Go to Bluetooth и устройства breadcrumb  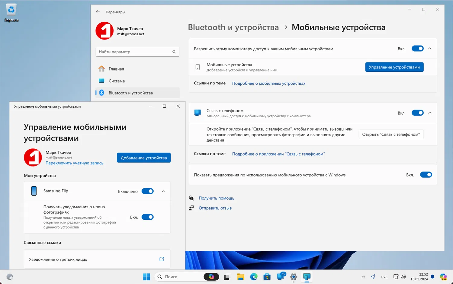coord(233,27)
